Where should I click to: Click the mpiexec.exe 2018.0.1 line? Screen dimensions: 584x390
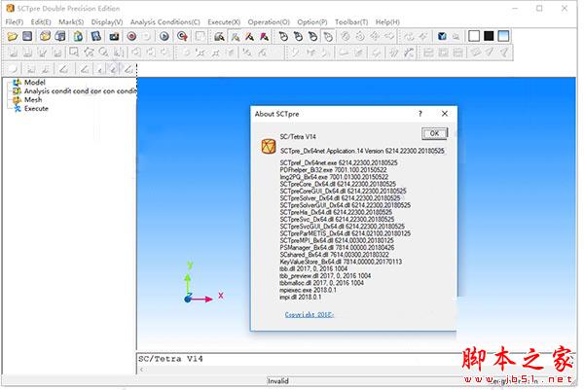[308, 290]
